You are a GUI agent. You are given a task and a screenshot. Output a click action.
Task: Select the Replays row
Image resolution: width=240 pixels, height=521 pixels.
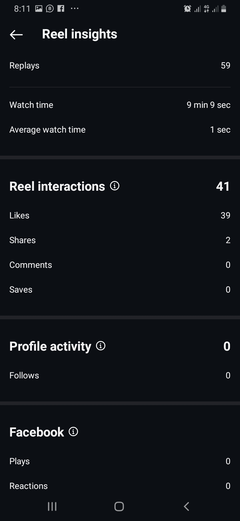120,65
